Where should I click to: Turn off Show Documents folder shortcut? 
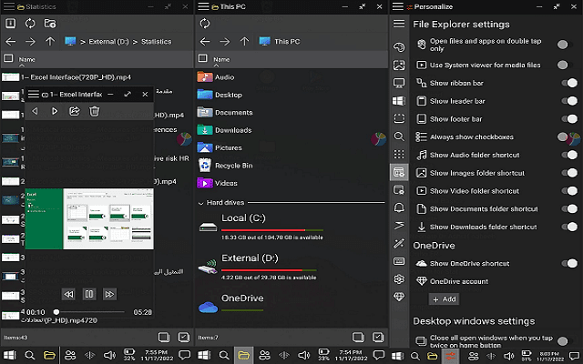[x=569, y=208]
